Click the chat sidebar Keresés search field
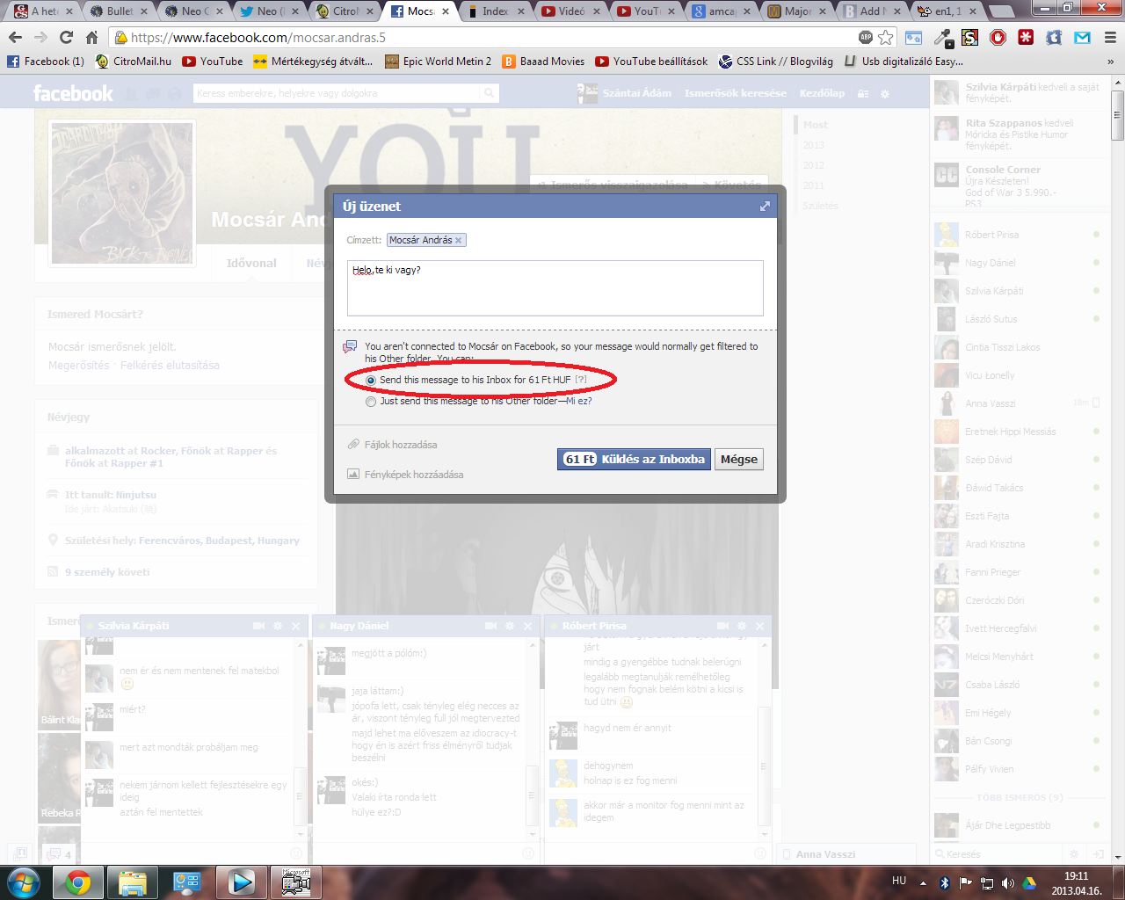 pyautogui.click(x=998, y=854)
